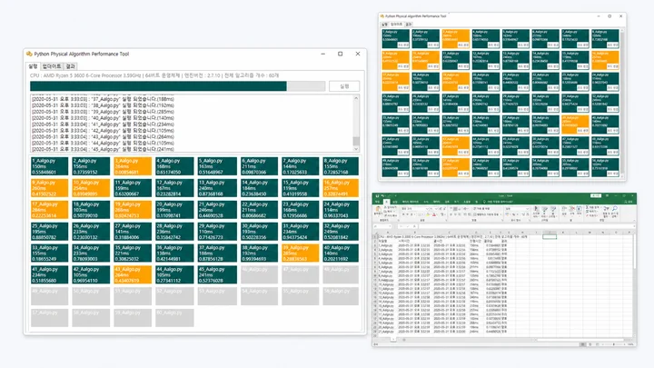This screenshot has height=368, width=654.
Task: Switch to the 업데이트 tab in main window
Action: point(52,66)
